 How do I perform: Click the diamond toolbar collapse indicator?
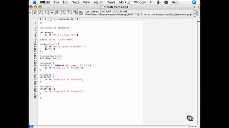[30, 13]
